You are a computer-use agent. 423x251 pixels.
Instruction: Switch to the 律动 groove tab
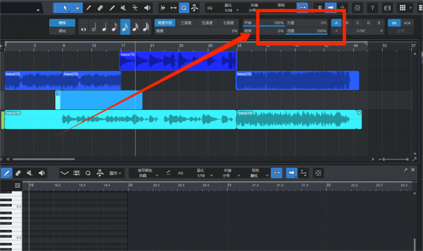tap(62, 30)
